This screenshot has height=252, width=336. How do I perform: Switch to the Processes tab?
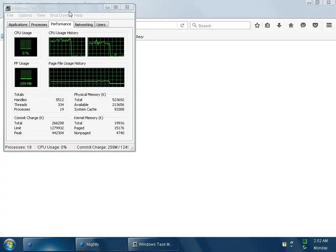(39, 25)
